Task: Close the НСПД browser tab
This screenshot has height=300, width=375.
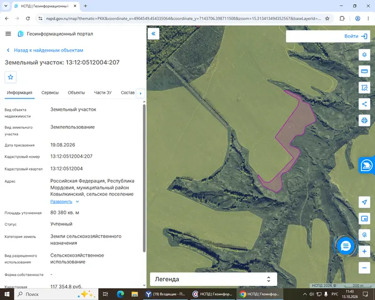Action: [x=75, y=6]
